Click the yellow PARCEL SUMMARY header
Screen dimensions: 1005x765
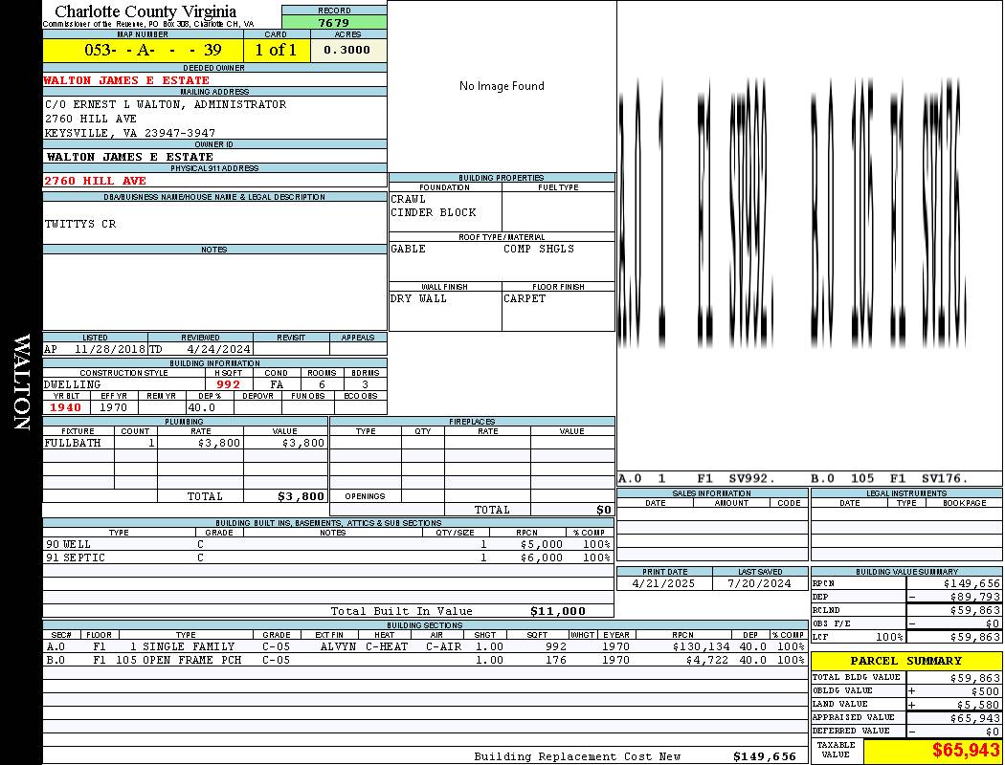click(x=905, y=661)
